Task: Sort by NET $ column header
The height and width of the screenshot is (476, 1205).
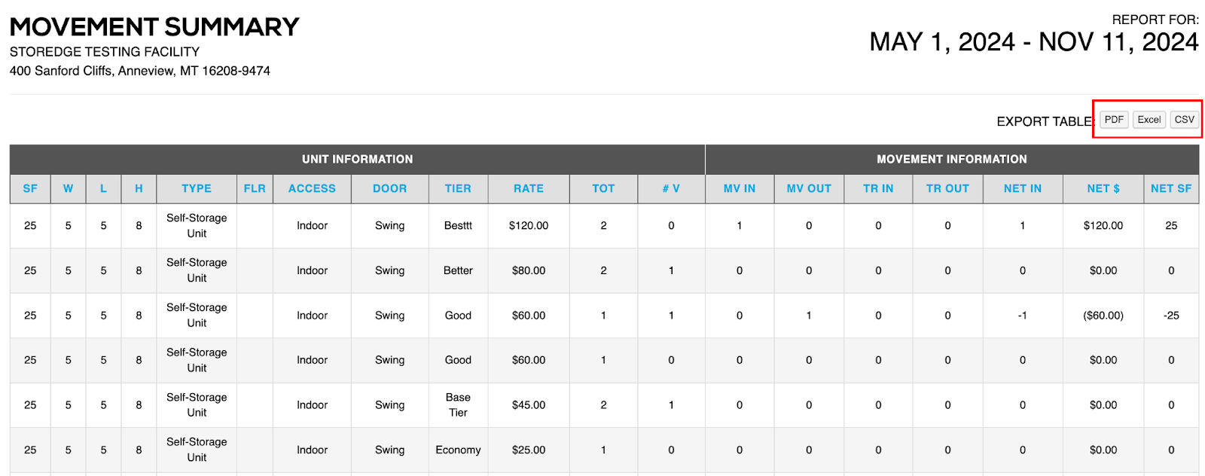Action: [x=1103, y=189]
